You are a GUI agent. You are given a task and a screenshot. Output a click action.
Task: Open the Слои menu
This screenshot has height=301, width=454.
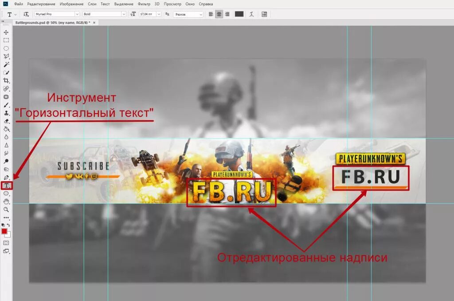(92, 4)
